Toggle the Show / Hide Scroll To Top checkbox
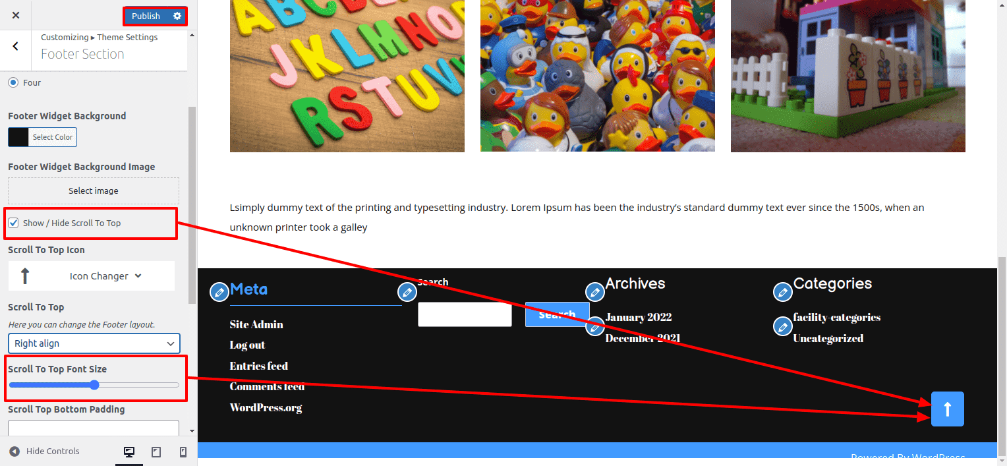The image size is (1007, 466). 13,223
